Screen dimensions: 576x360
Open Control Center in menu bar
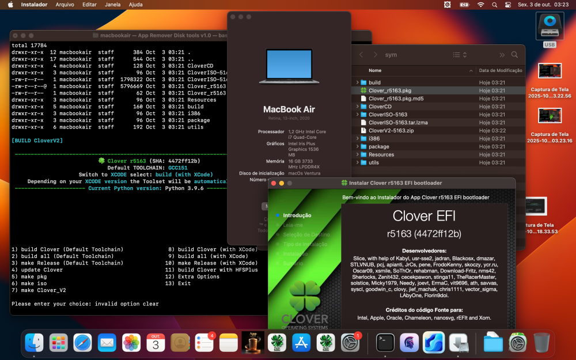(507, 5)
